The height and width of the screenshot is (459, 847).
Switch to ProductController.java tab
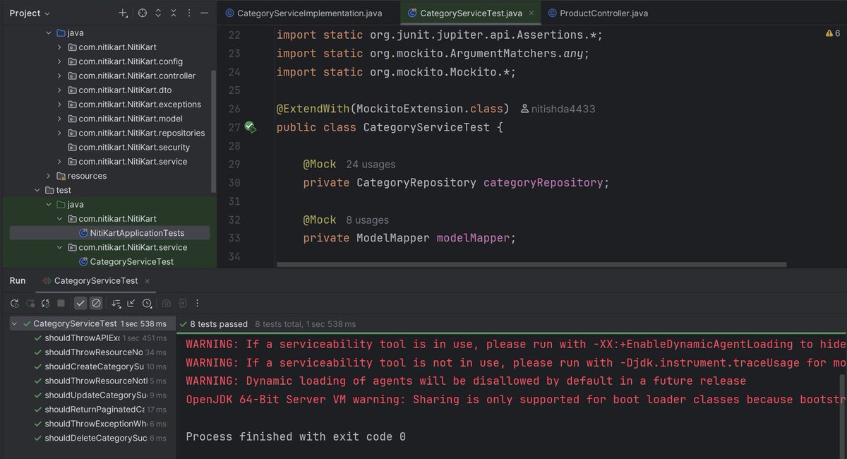click(x=599, y=13)
